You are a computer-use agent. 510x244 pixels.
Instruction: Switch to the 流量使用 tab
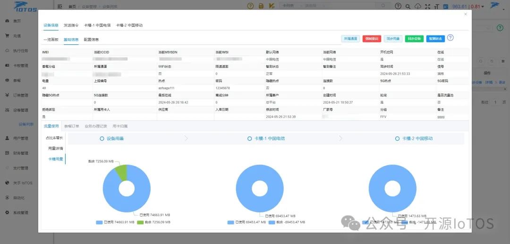(51, 126)
